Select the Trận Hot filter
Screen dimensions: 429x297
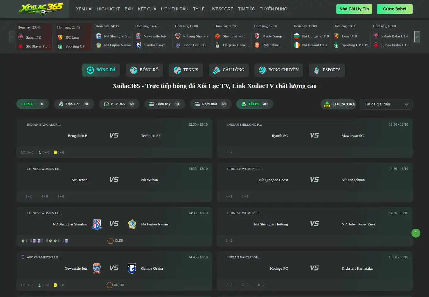74,104
